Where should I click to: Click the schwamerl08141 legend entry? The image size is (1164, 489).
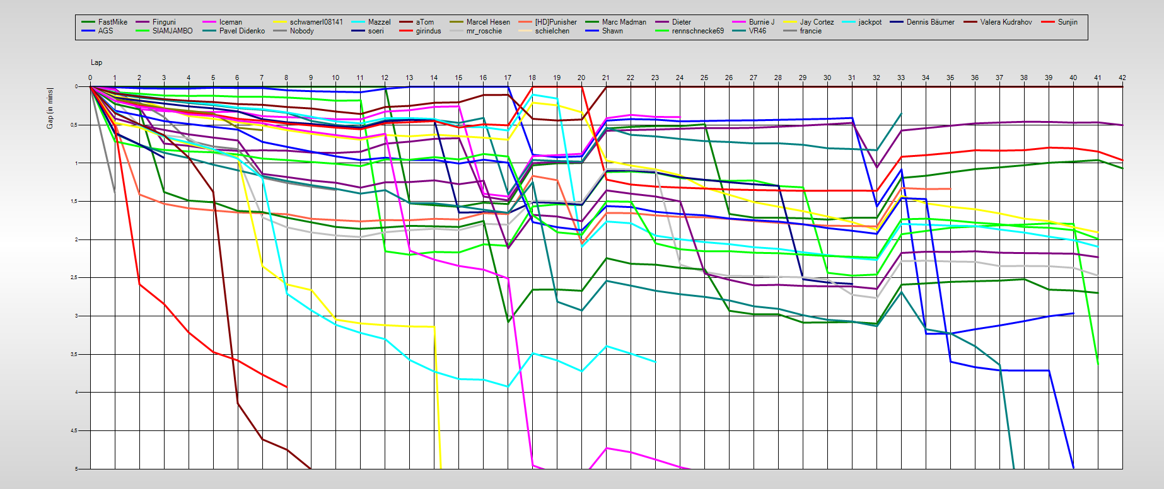coord(316,22)
